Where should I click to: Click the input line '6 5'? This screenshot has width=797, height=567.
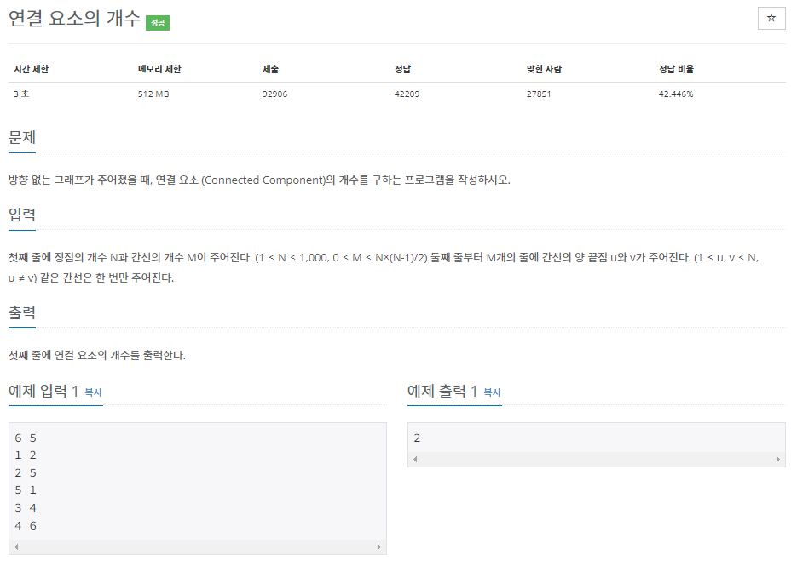26,438
